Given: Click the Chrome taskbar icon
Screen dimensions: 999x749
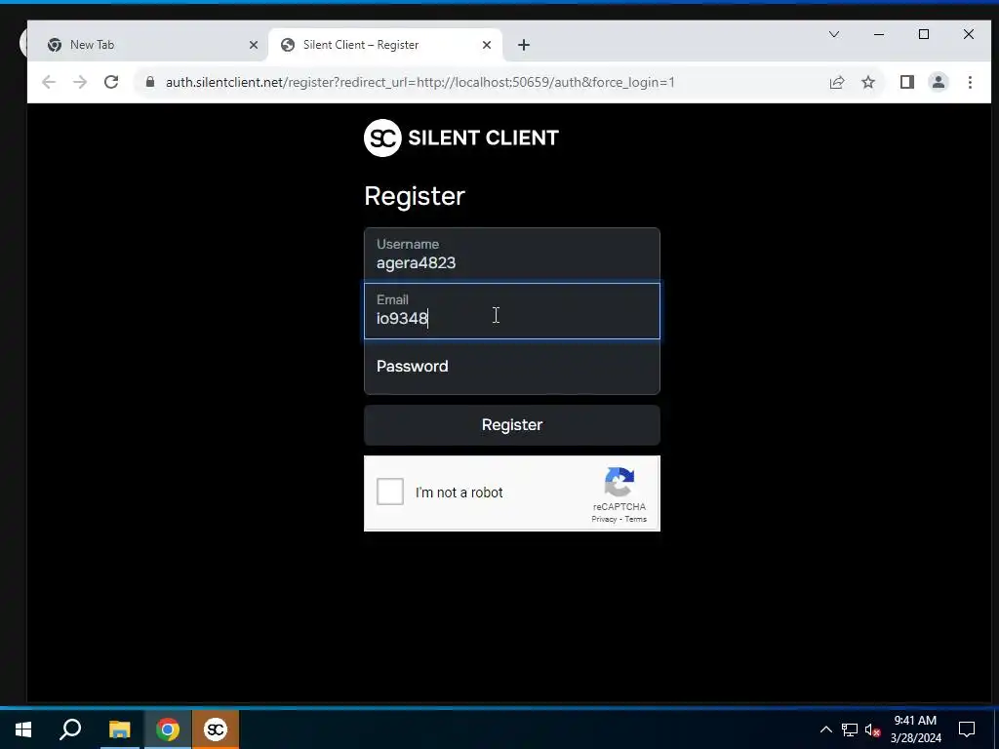Looking at the screenshot, I should click(168, 729).
